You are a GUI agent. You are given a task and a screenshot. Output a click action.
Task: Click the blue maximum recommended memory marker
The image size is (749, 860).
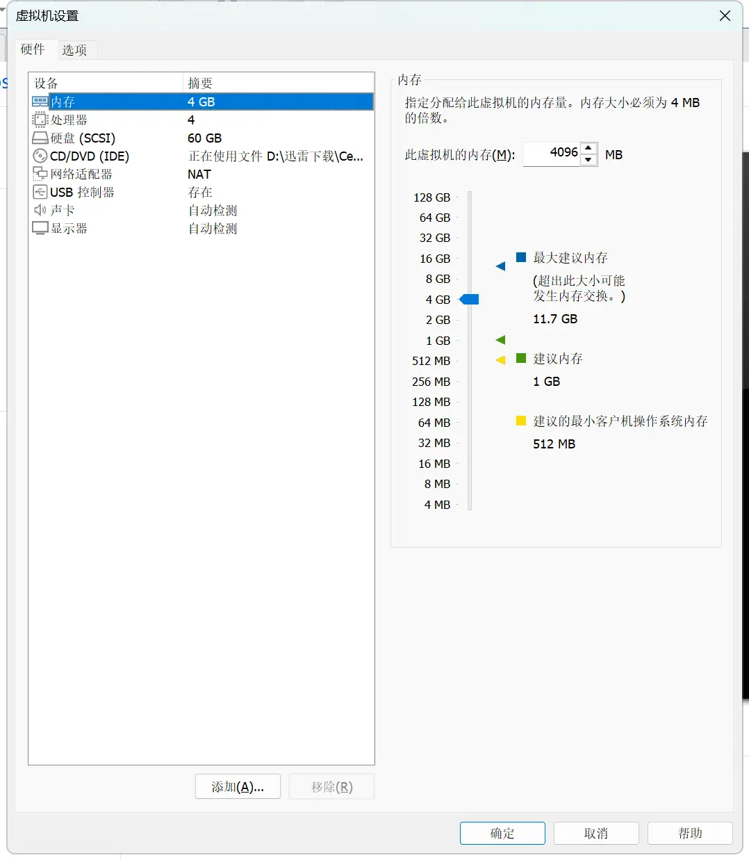500,266
